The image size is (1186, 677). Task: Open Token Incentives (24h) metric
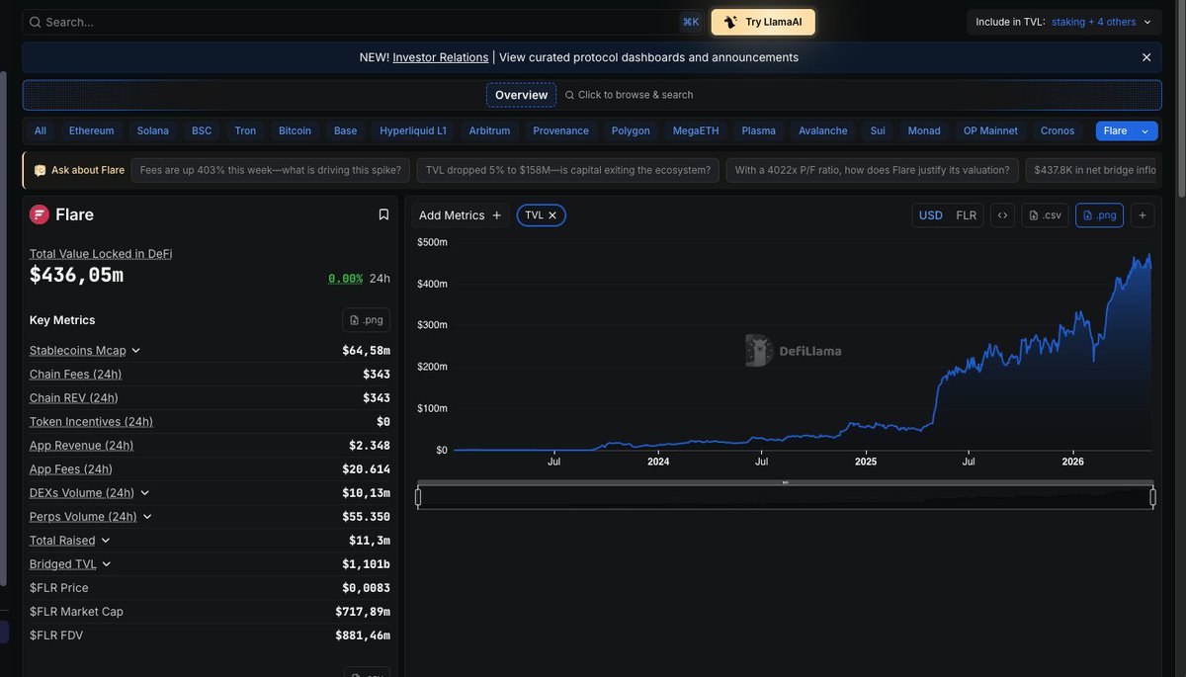click(91, 422)
